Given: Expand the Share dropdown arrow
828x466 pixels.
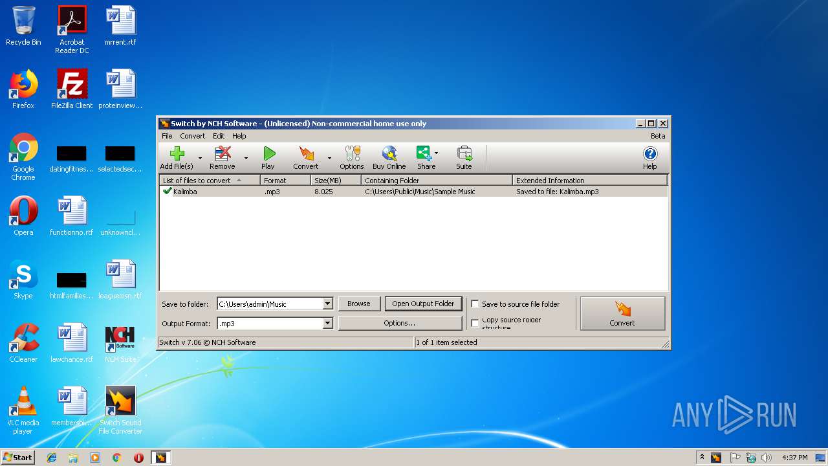Looking at the screenshot, I should (x=436, y=153).
